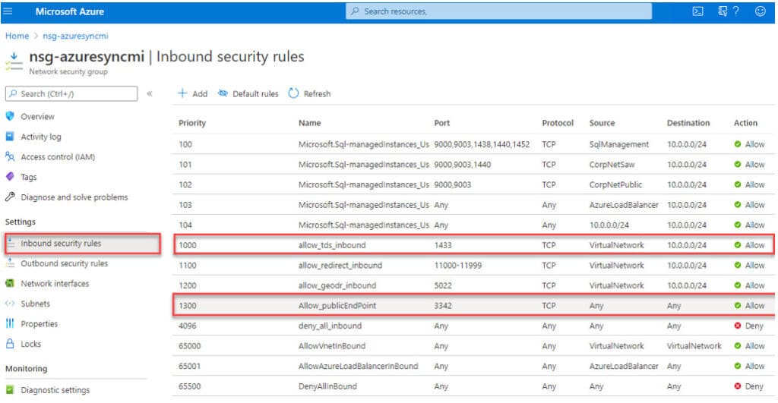778x403 pixels.
Task: Click the refresh circular arrow icon
Action: point(293,93)
